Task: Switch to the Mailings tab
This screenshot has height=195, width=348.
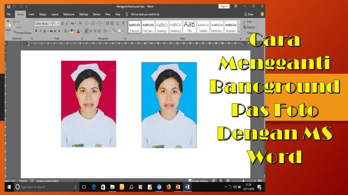Action: (84, 14)
